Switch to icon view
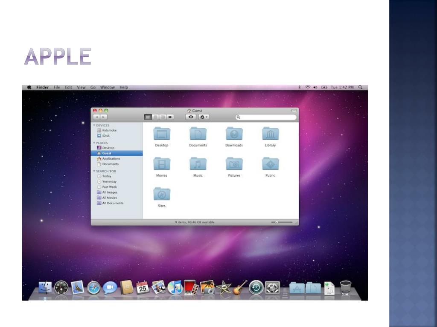 click(x=148, y=117)
